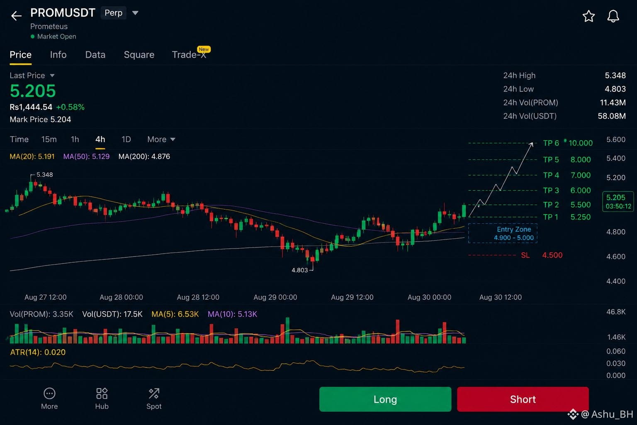This screenshot has width=637, height=425.
Task: Click the Prometeus name under the ticker
Action: (x=49, y=26)
